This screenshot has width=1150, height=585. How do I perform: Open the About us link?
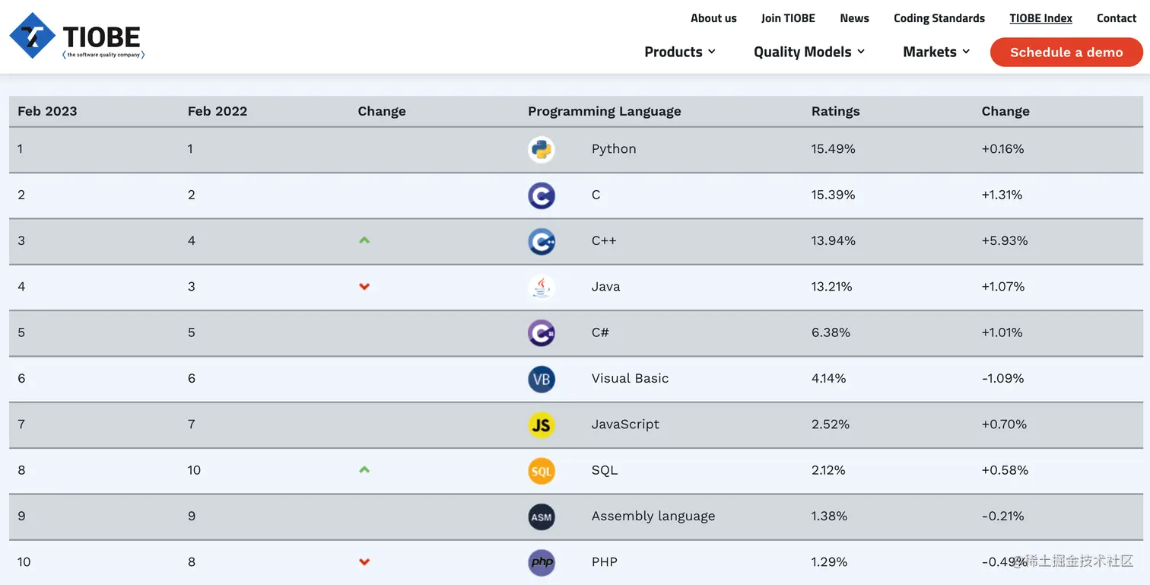(713, 18)
